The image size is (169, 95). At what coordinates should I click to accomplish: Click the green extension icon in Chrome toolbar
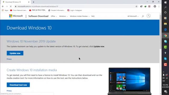coord(145,6)
